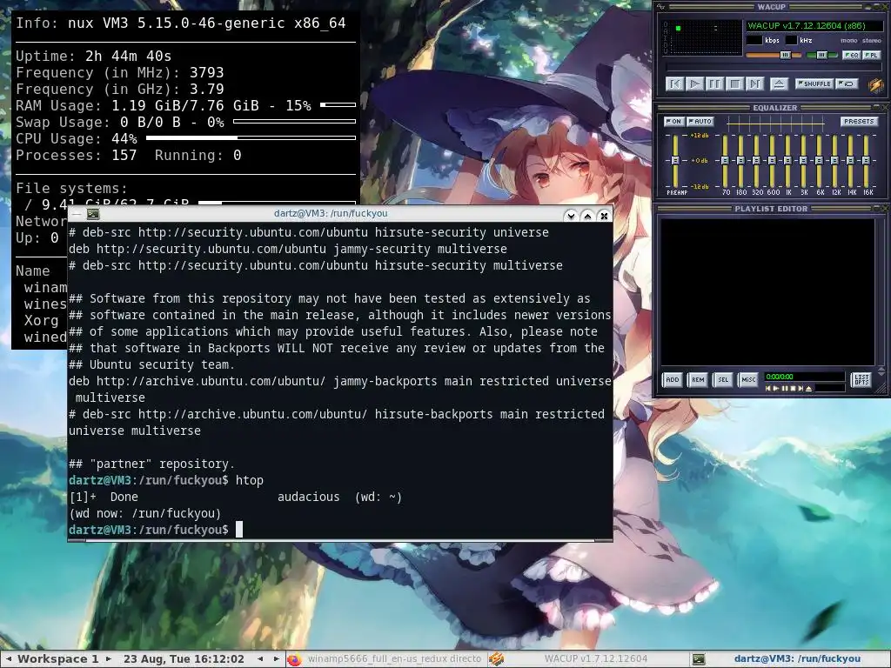Viewport: 891px width, 668px height.
Task: Click the WACUP balance slider
Action: pyautogui.click(x=822, y=55)
